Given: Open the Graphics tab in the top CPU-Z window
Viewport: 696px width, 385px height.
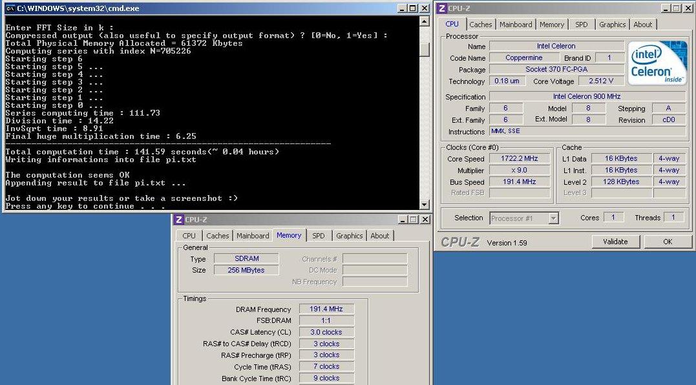Looking at the screenshot, I should click(612, 25).
